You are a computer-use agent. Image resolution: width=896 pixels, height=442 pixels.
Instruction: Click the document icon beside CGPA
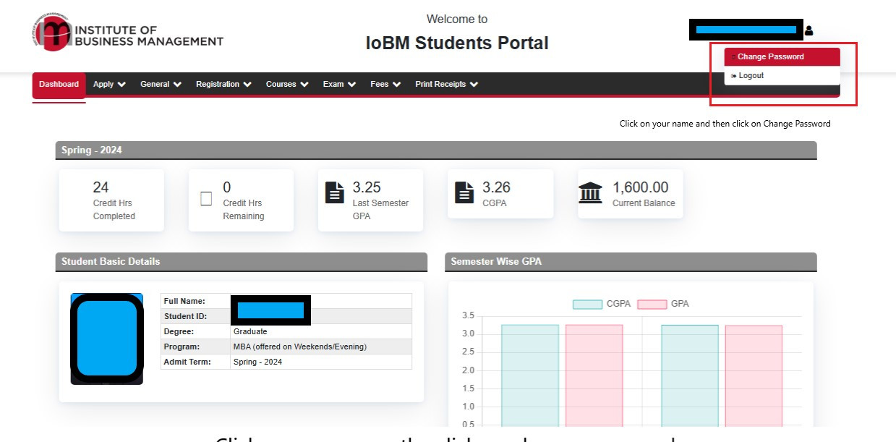point(464,192)
